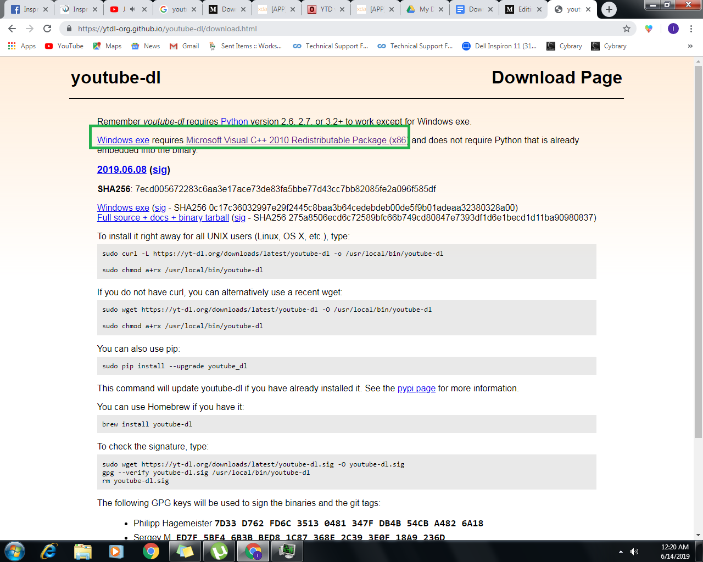Image resolution: width=703 pixels, height=562 pixels.
Task: Mute the YouTube tab via speaker icon
Action: click(x=132, y=9)
